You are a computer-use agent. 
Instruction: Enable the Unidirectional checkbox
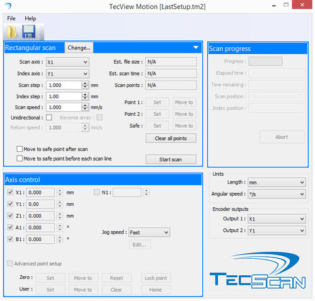[49, 117]
